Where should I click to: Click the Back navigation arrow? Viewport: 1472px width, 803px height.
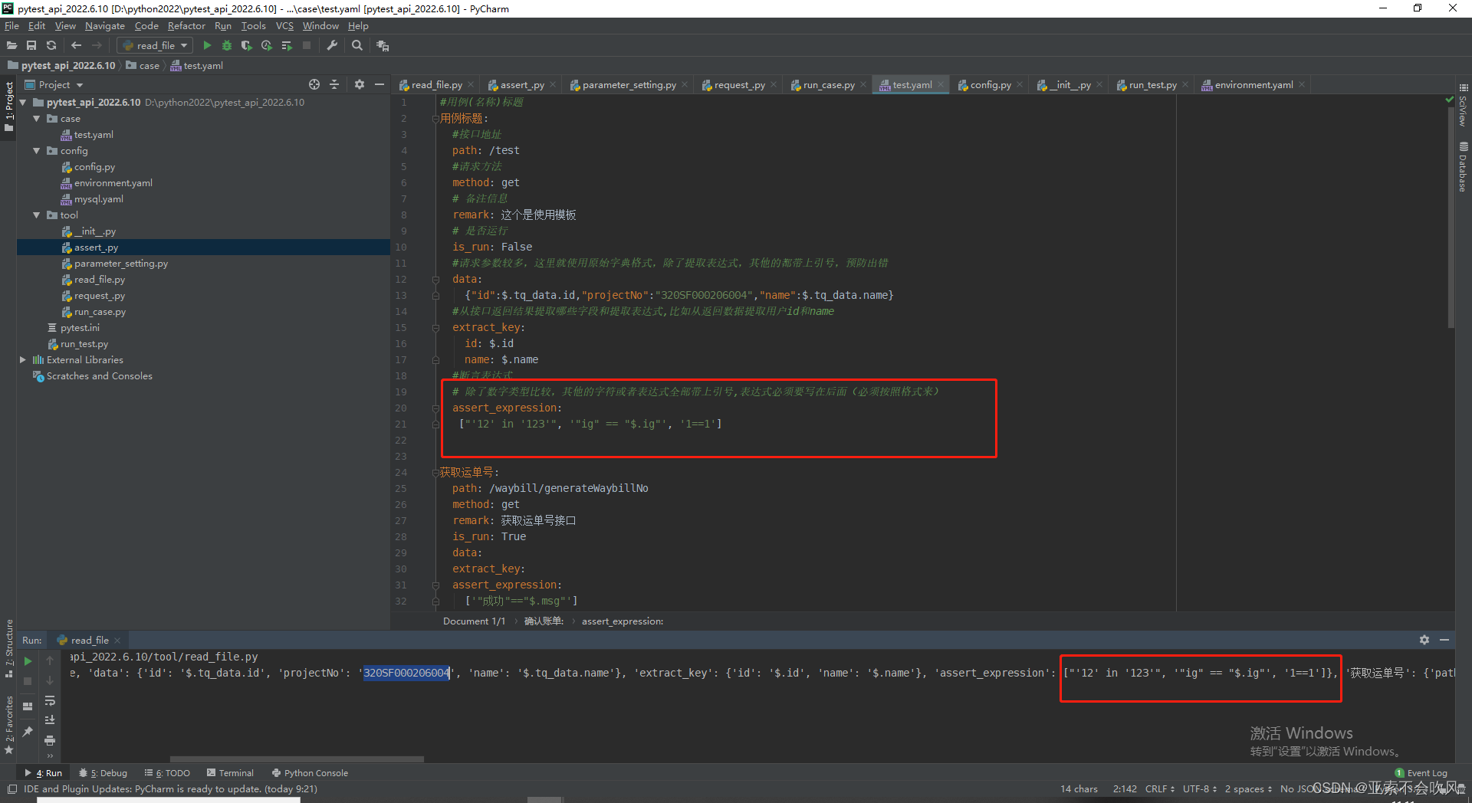point(76,46)
